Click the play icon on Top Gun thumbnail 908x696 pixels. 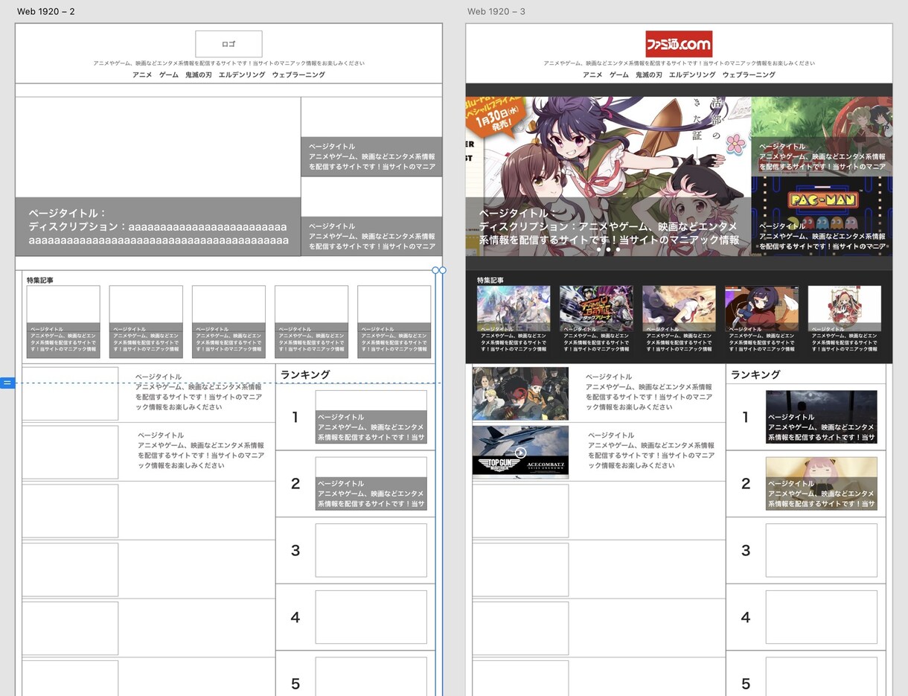[520, 452]
